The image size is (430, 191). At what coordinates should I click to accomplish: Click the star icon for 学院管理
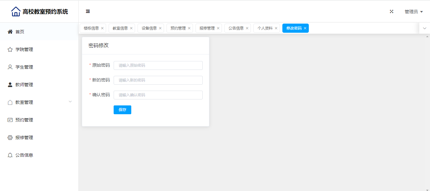tap(10, 49)
